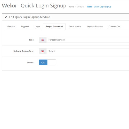
Task: Focus the Title field containing Forgot Password
Action: coord(88,40)
